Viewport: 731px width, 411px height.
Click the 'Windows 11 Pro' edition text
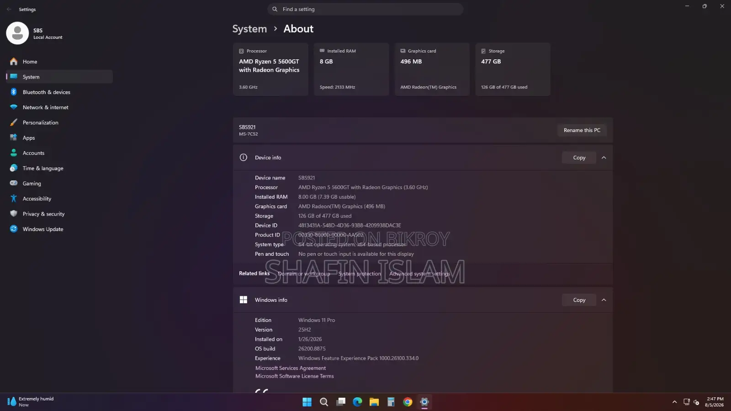click(317, 320)
